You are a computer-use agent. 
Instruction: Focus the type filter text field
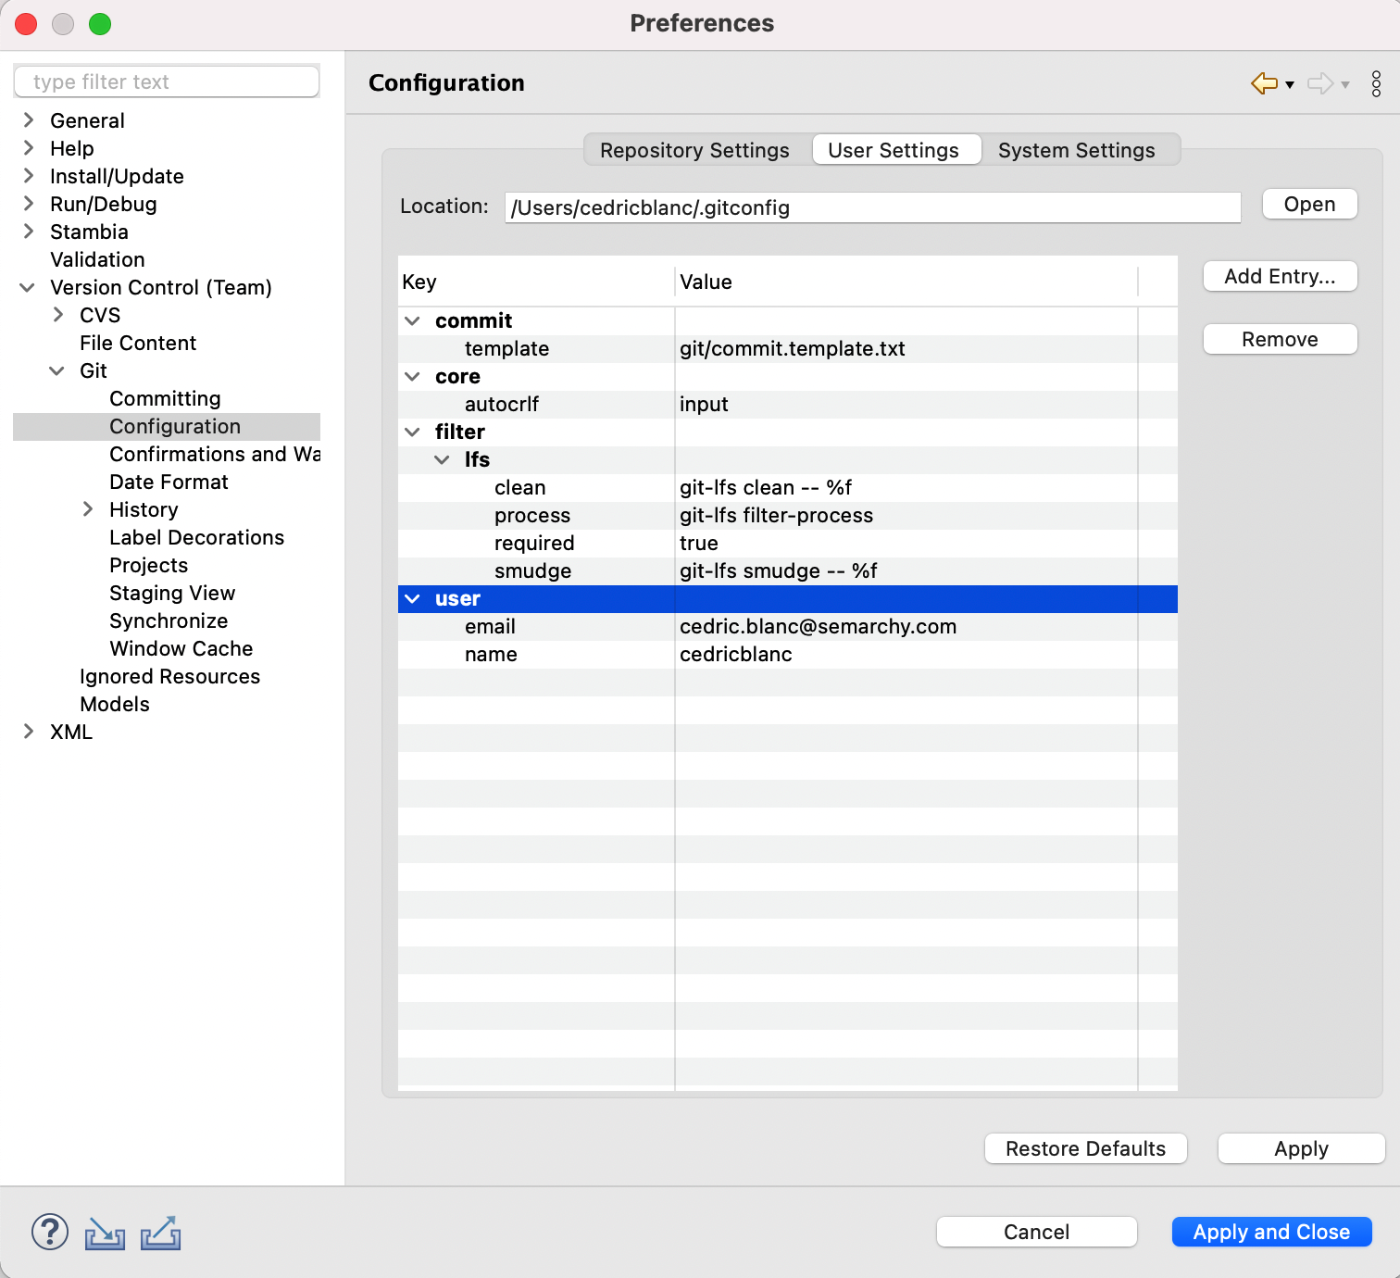tap(167, 81)
